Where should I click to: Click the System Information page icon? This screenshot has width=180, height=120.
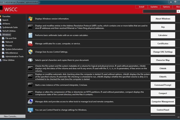[3, 49]
